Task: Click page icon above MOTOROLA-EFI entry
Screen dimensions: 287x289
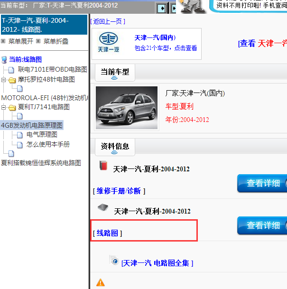Action: [x=20, y=89]
